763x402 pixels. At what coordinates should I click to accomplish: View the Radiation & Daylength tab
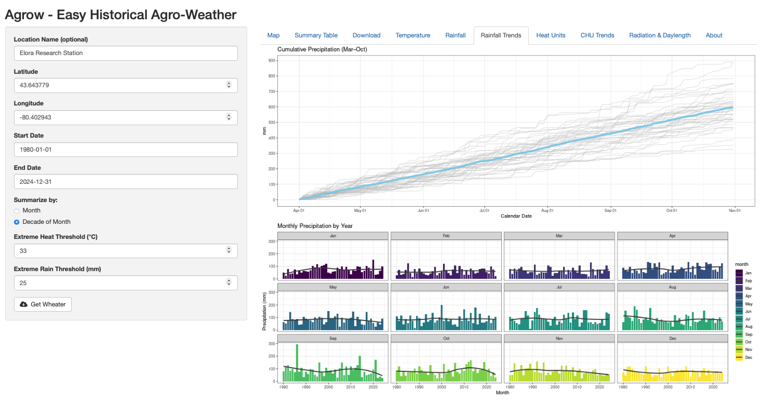click(x=660, y=35)
